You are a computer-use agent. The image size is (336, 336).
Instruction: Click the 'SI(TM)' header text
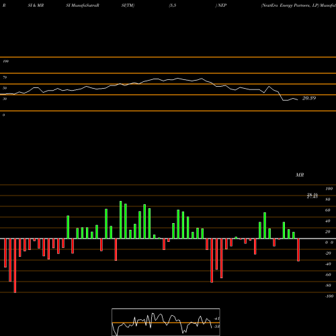pos(128,5)
